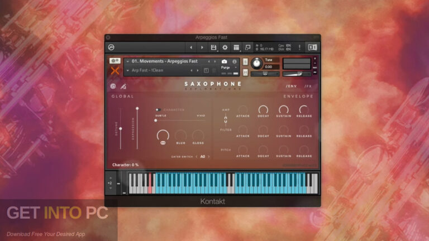The image size is (429, 241).
Task: Click the Subtle to Vivid character slider handle
Action: [x=156, y=120]
